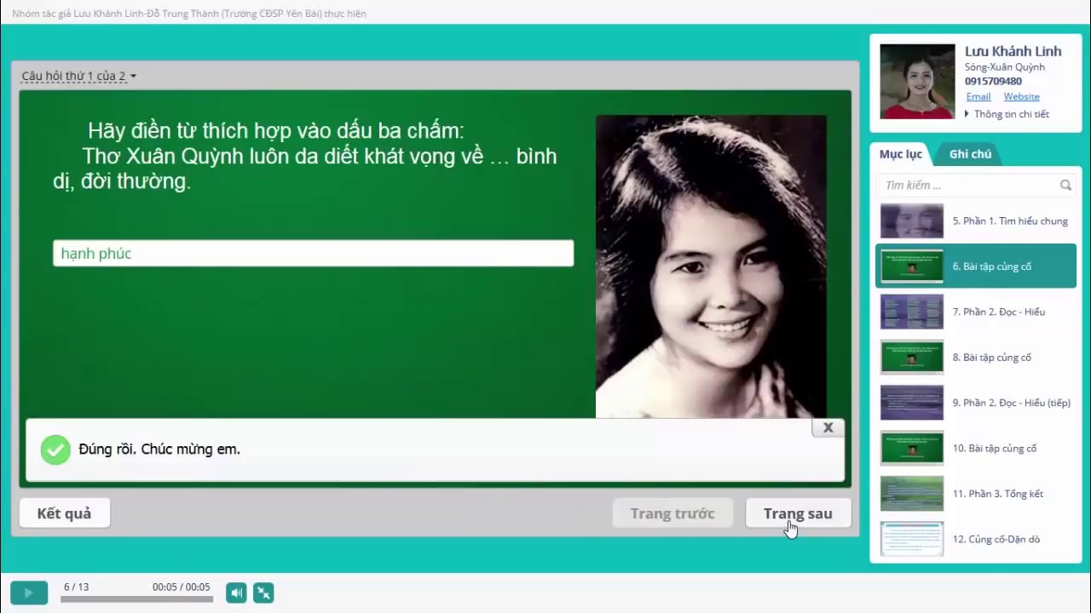The image size is (1091, 613).
Task: Close the 'Đúng rồi' feedback popup
Action: tap(828, 428)
